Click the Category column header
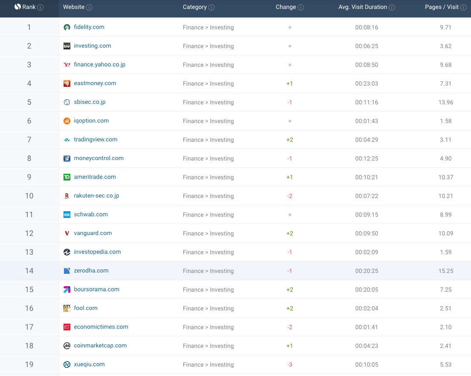 pyautogui.click(x=195, y=7)
